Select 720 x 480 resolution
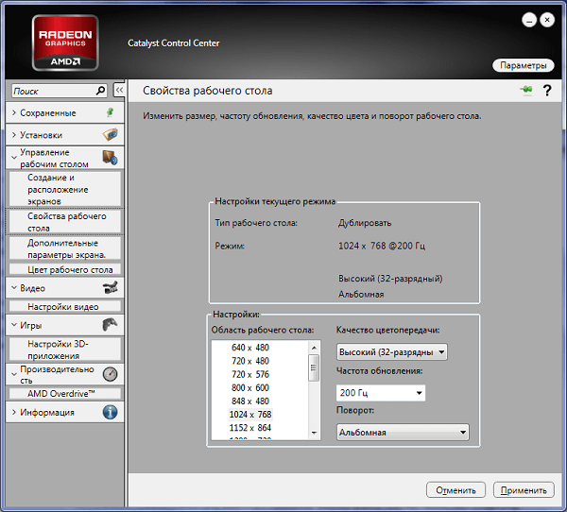 [x=250, y=361]
